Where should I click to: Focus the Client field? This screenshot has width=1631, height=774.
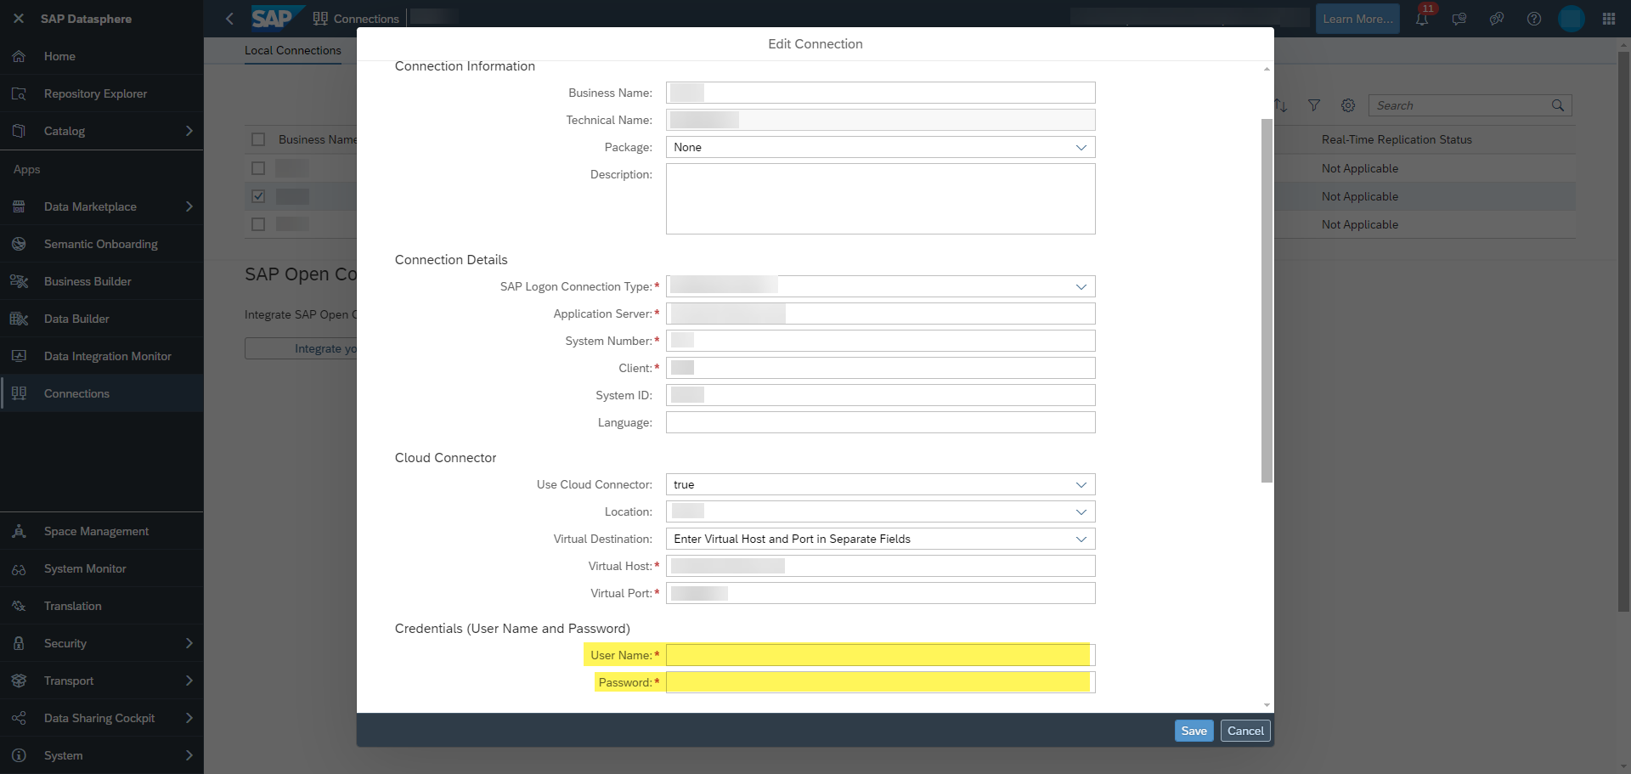point(881,368)
